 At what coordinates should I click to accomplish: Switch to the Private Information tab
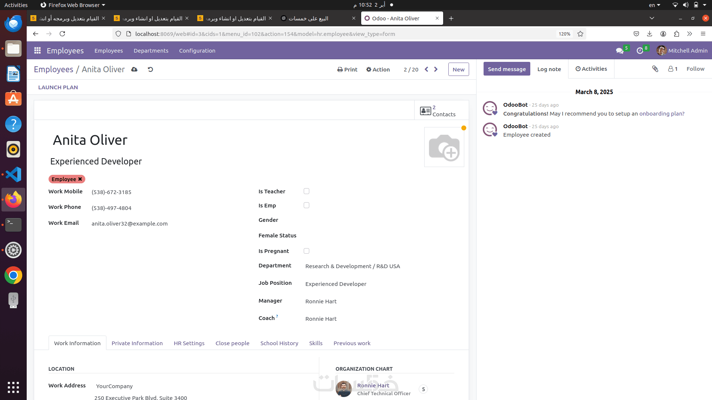137,343
